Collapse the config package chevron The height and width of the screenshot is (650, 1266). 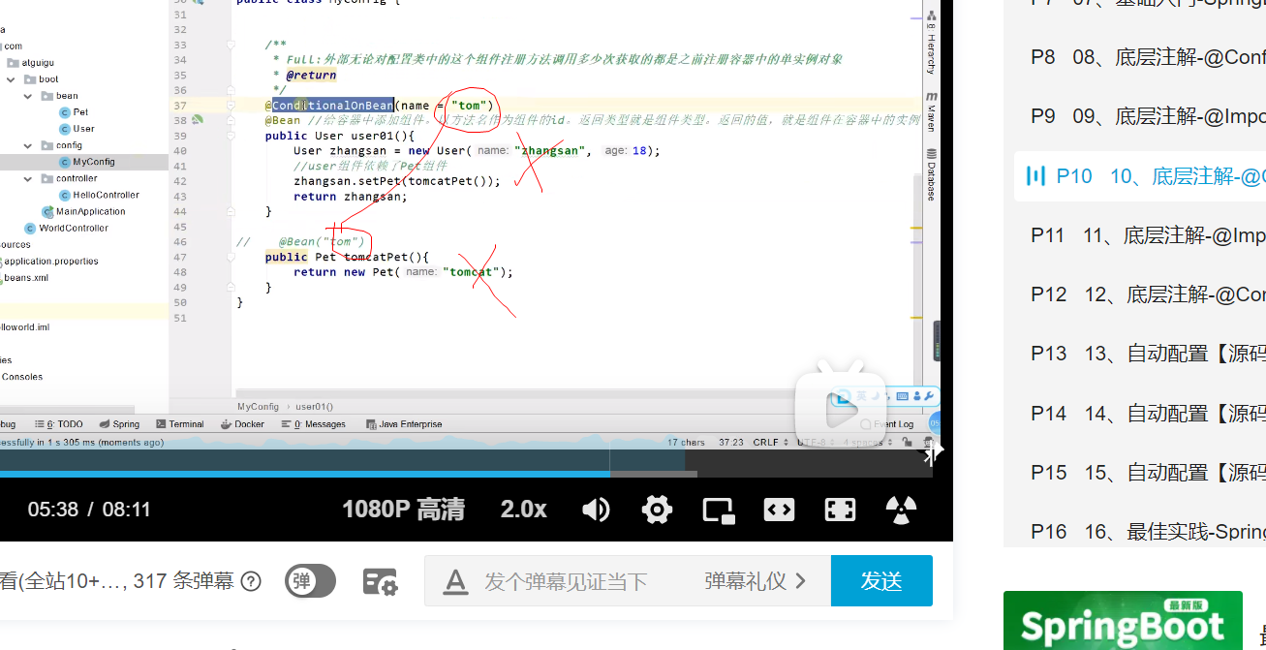30,145
